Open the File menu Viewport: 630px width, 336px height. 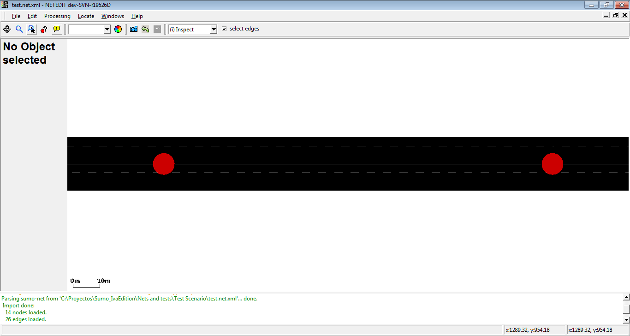coord(16,16)
